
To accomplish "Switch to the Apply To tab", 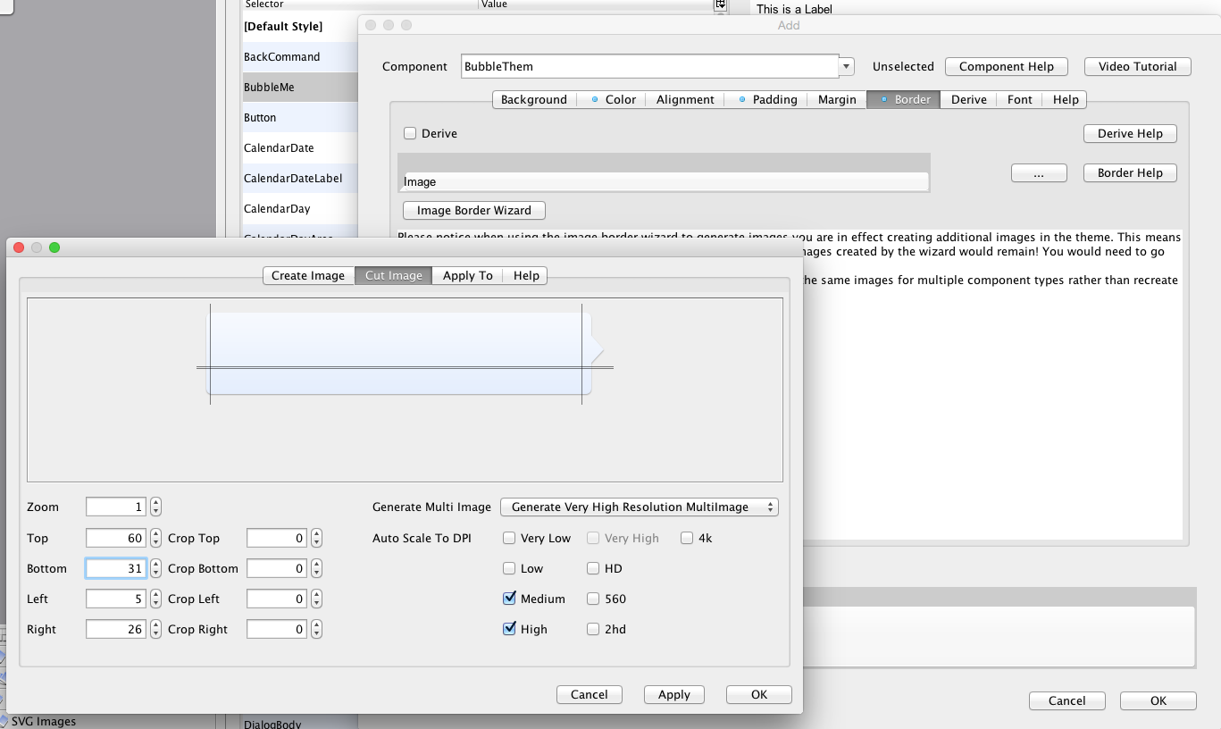I will click(467, 275).
